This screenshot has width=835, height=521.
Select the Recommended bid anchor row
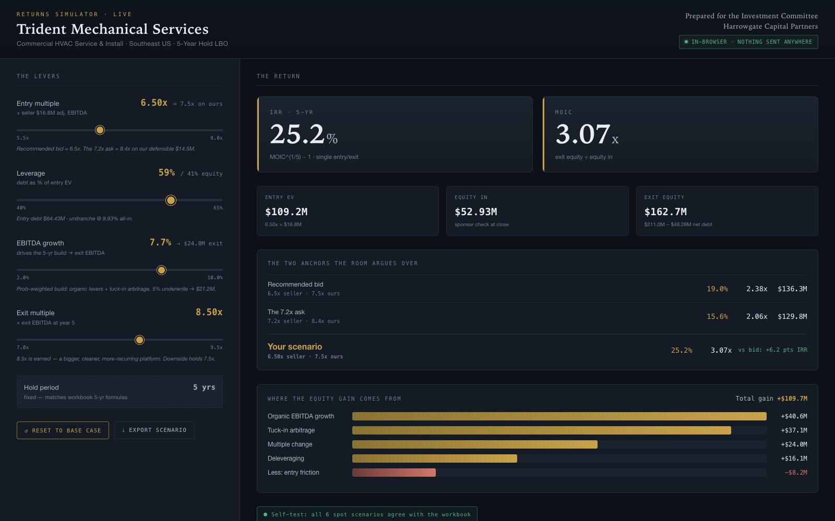click(538, 289)
